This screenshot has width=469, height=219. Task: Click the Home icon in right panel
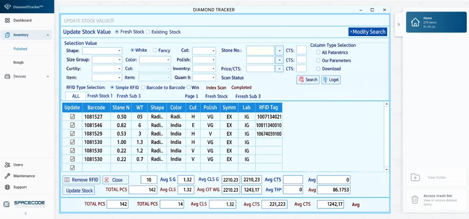pyautogui.click(x=415, y=22)
